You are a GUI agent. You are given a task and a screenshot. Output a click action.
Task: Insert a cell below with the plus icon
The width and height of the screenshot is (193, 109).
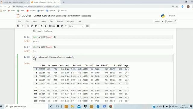coord(23,26)
